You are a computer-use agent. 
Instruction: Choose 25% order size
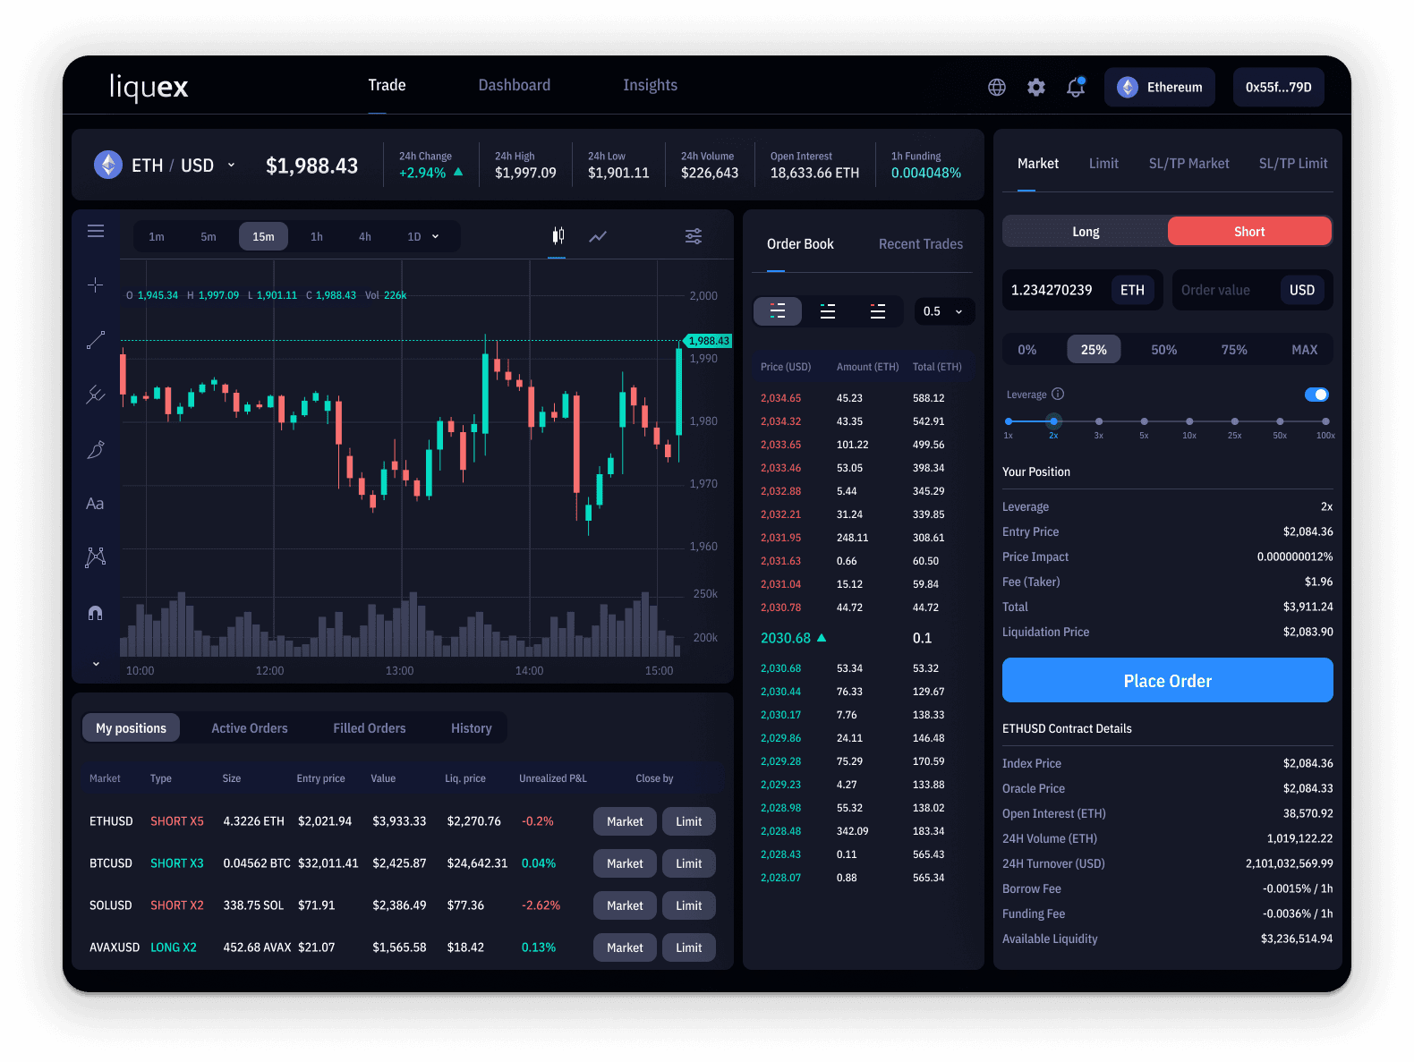tap(1094, 350)
